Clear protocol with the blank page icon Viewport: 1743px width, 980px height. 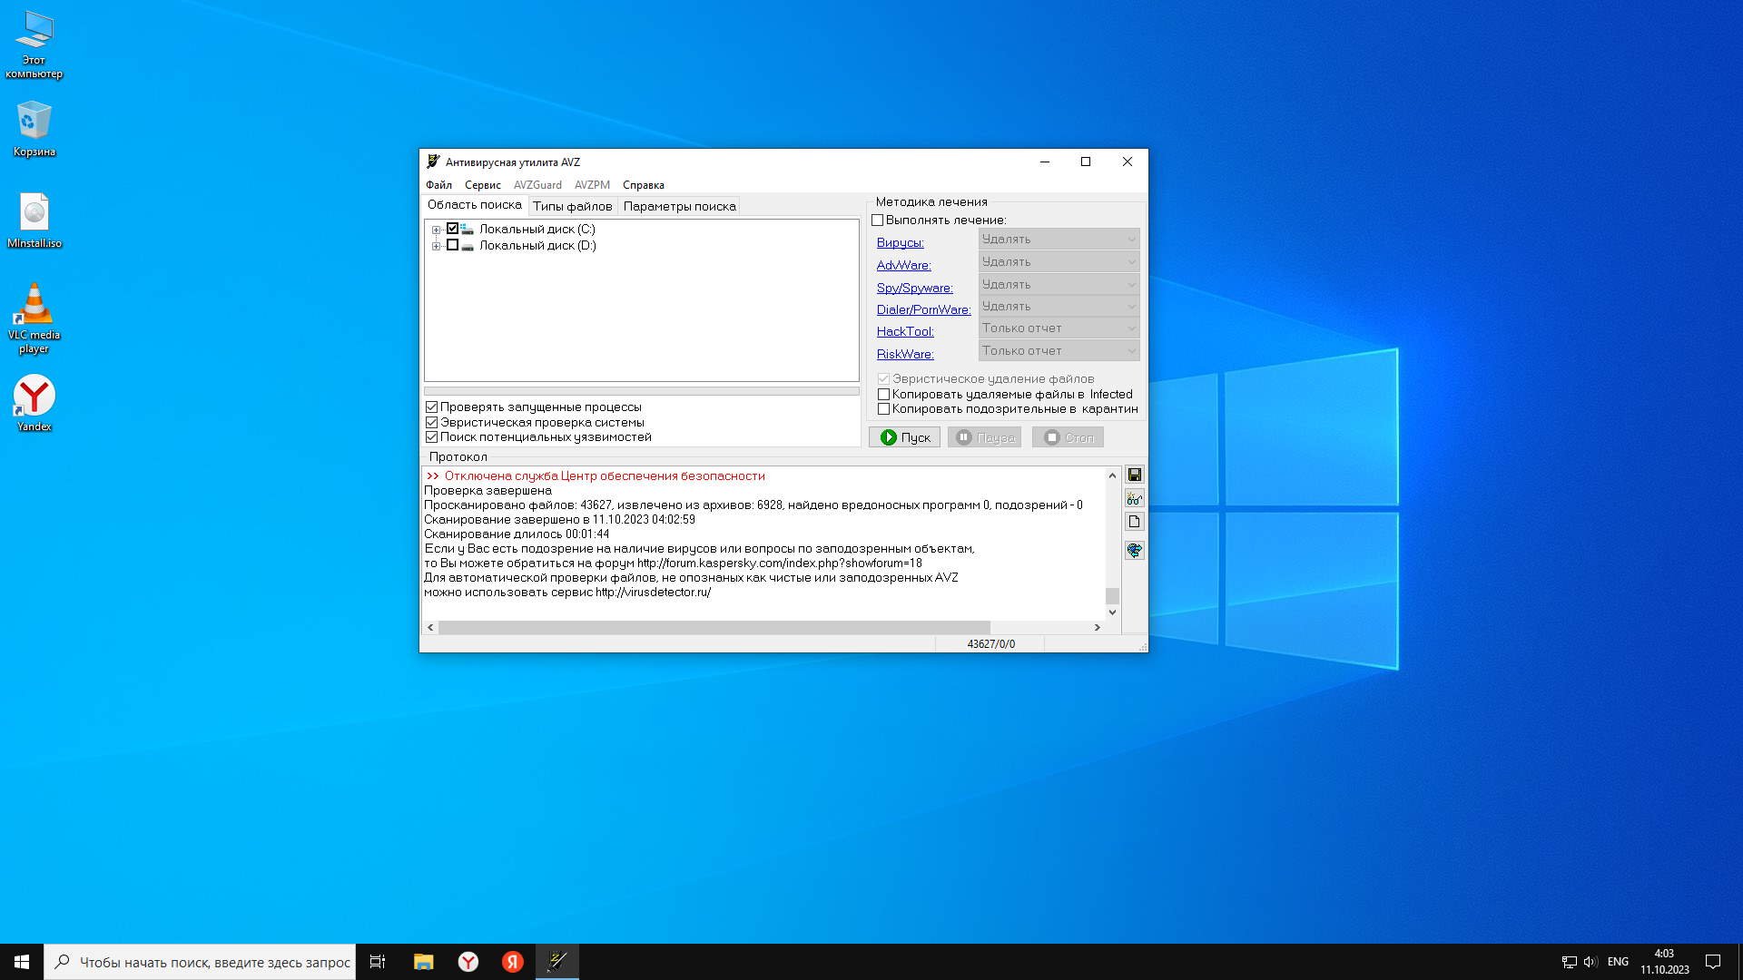coord(1134,522)
